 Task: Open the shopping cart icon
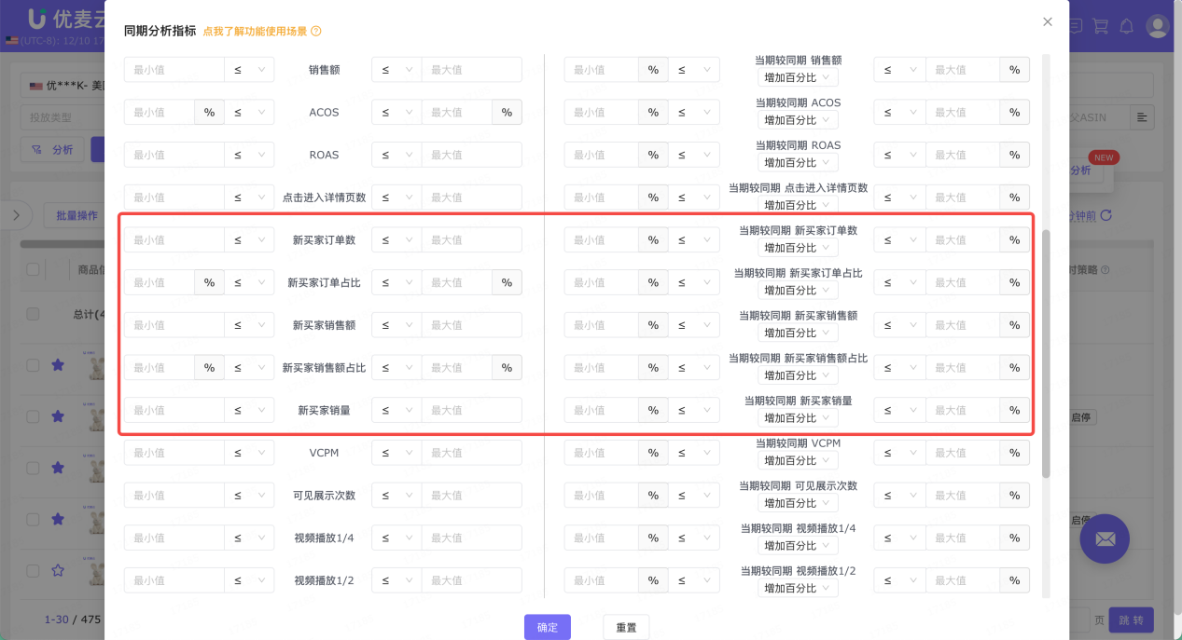pyautogui.click(x=1101, y=26)
